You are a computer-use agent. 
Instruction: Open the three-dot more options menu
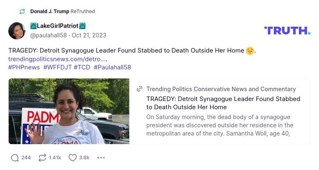click(101, 158)
